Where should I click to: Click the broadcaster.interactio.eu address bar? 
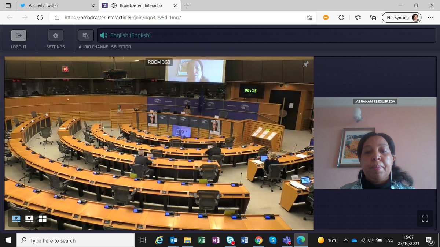coord(183,18)
